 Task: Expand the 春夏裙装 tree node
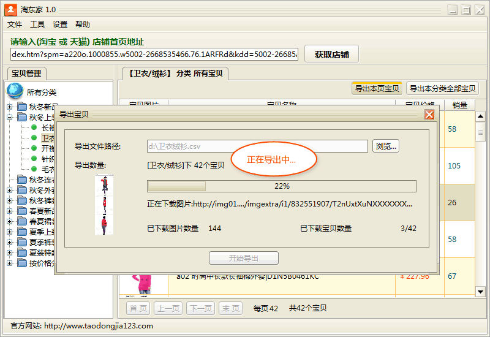[10, 221]
